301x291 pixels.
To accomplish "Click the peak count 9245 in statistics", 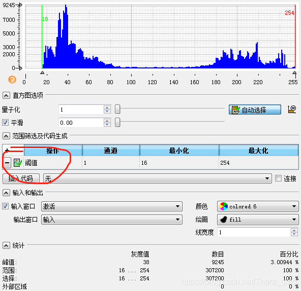I will tap(218, 262).
